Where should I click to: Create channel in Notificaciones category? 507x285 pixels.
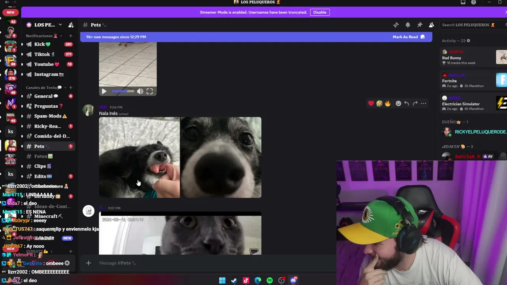tap(71, 36)
